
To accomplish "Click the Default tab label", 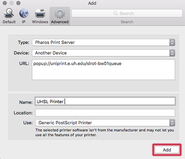I will [9, 22].
